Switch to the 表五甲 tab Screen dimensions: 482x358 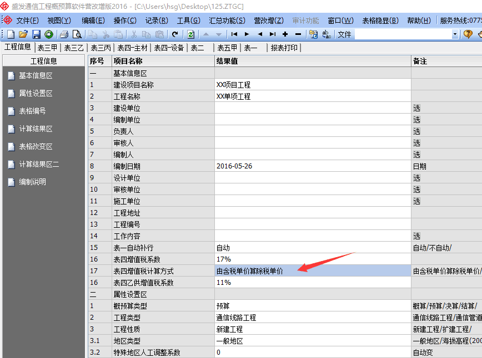click(x=227, y=48)
